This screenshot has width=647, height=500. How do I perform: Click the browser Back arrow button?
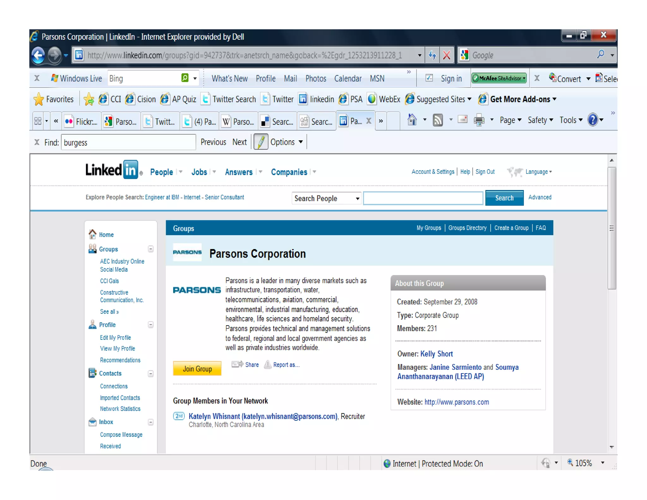(x=39, y=55)
